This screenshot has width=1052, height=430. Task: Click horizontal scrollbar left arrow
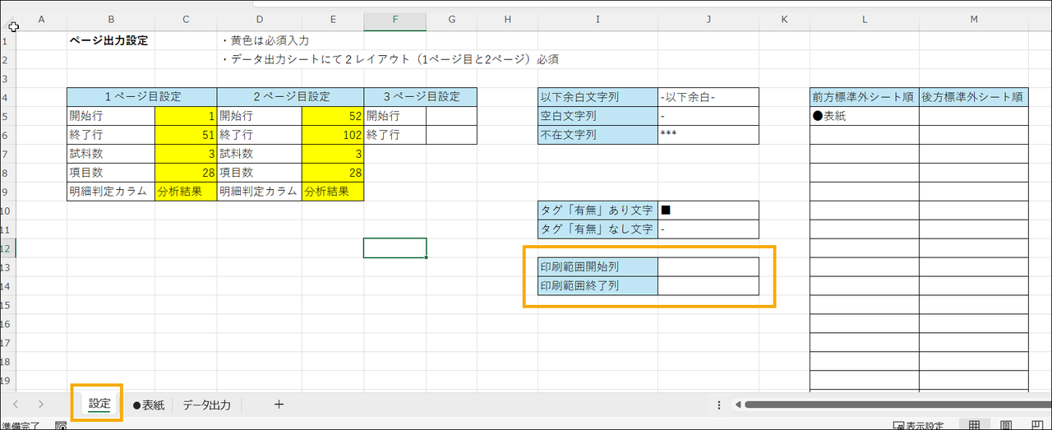[738, 405]
